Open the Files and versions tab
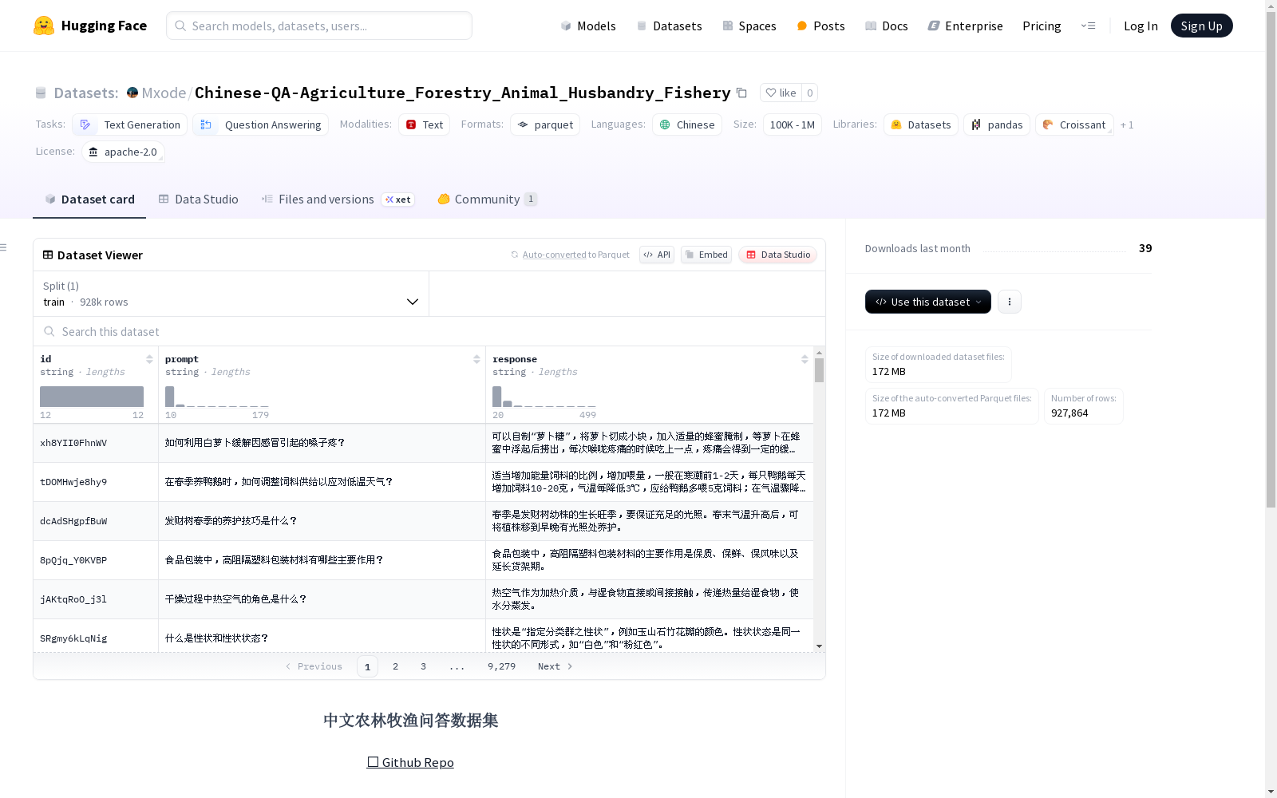 (x=337, y=199)
